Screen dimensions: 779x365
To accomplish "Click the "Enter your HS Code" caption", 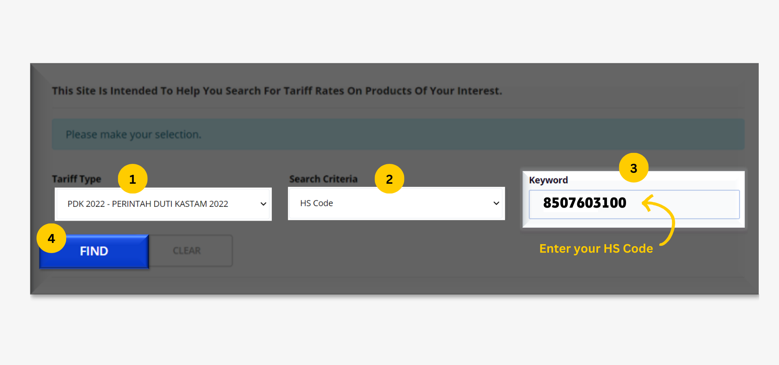I will click(x=596, y=249).
